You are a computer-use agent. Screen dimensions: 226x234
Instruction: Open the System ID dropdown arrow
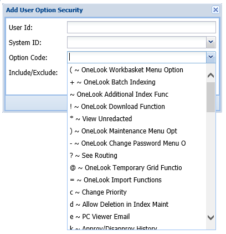(x=210, y=42)
